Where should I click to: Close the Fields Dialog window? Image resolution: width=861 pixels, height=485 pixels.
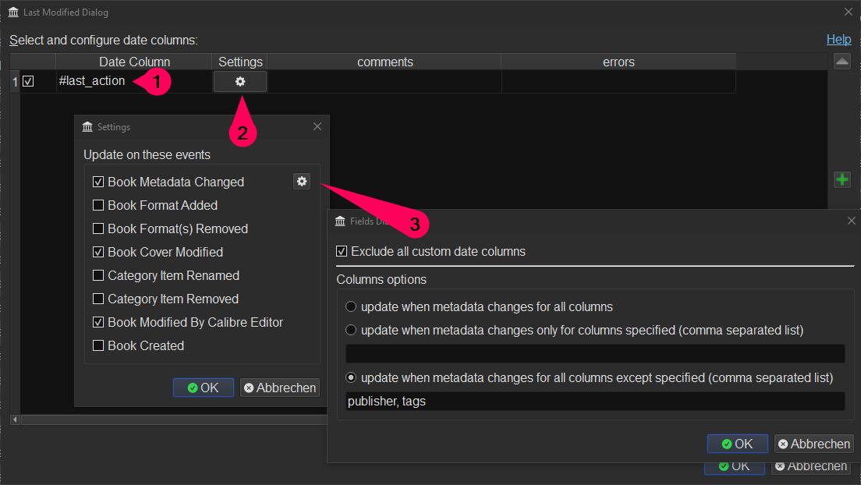tap(851, 221)
